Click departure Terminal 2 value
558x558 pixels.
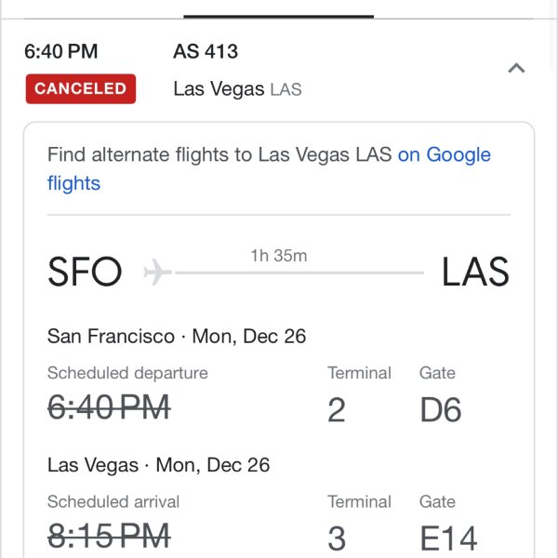tap(337, 410)
